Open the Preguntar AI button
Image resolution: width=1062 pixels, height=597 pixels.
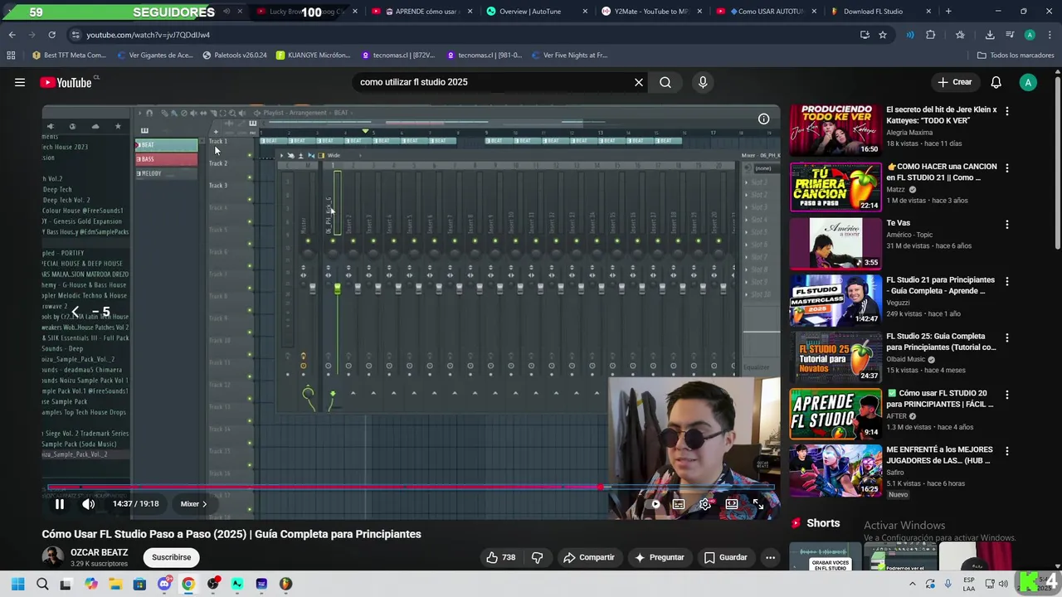(660, 557)
